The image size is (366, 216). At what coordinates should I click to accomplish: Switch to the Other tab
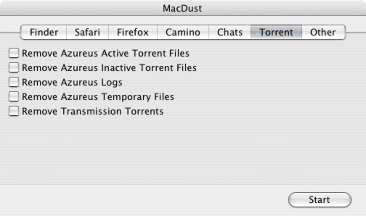tap(323, 32)
